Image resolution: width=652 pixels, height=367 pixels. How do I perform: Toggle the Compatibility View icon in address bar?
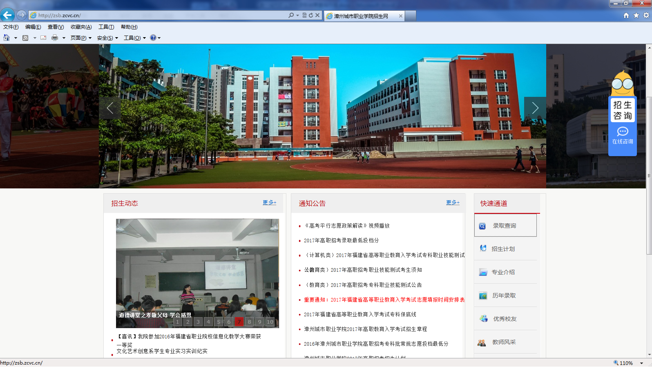[x=304, y=15]
